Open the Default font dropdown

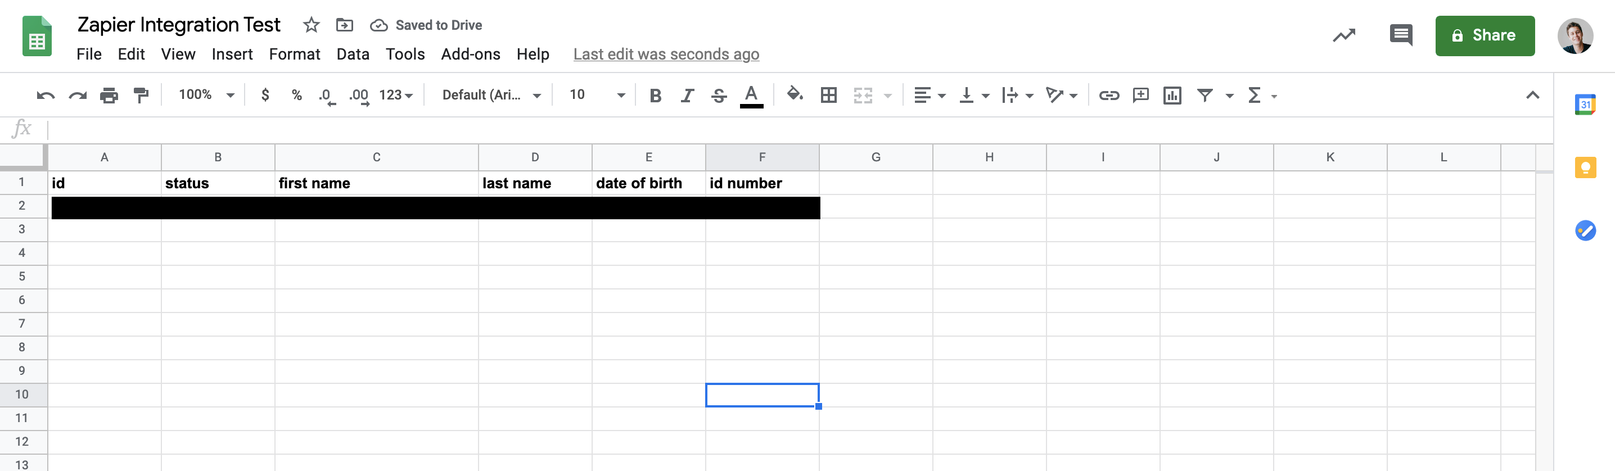pos(491,95)
